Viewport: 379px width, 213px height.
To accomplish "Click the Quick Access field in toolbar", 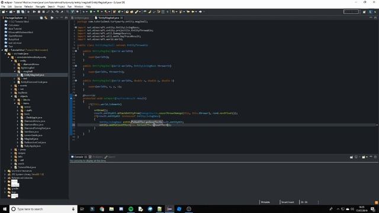I will [x=351, y=12].
